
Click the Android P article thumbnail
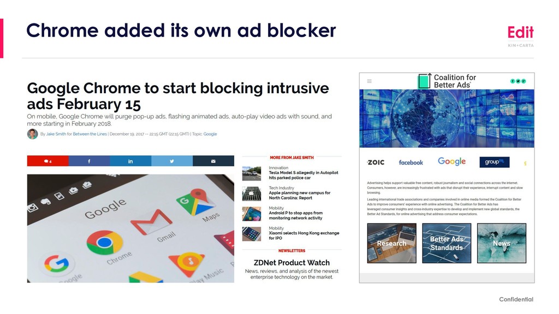(x=252, y=214)
